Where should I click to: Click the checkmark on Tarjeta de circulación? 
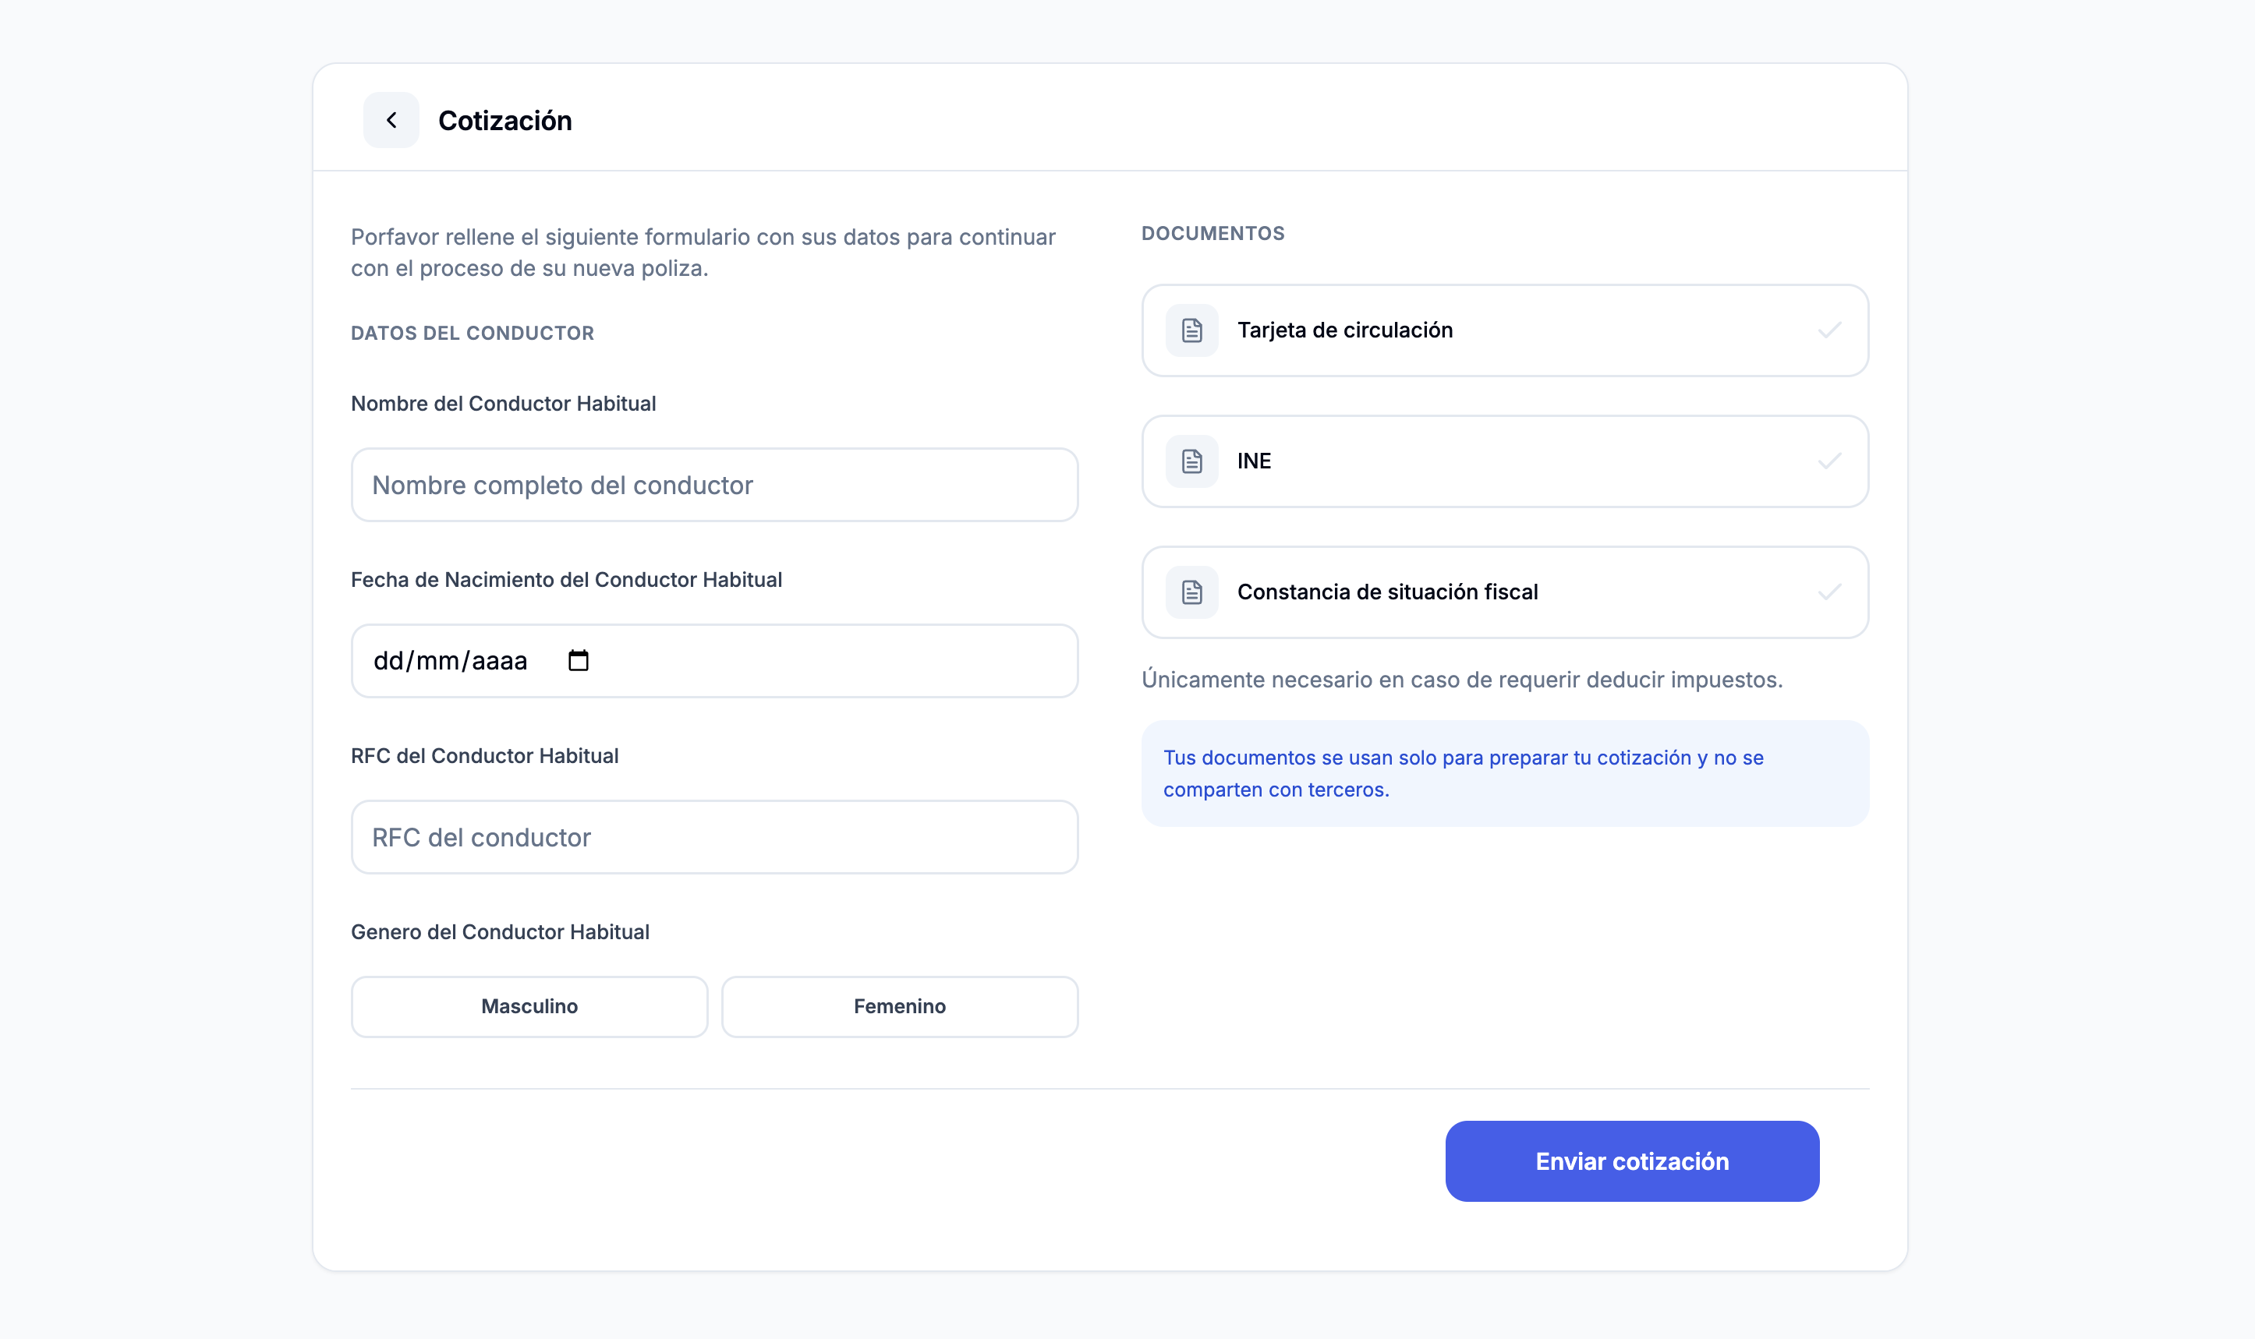(1829, 330)
